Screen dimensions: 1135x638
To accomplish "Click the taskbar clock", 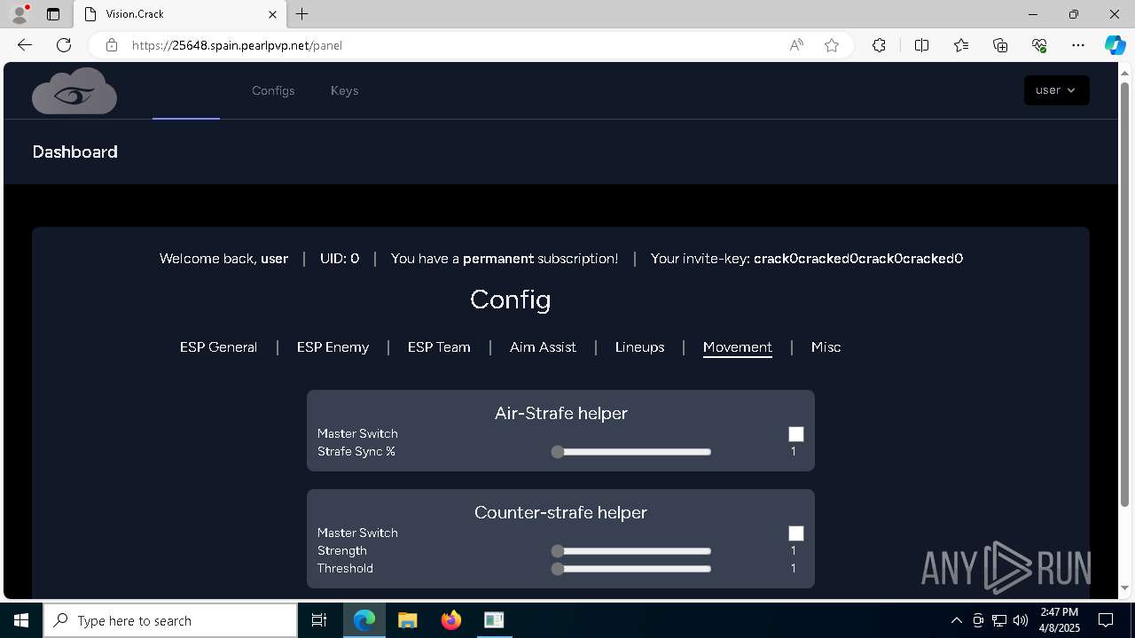I will (x=1060, y=620).
